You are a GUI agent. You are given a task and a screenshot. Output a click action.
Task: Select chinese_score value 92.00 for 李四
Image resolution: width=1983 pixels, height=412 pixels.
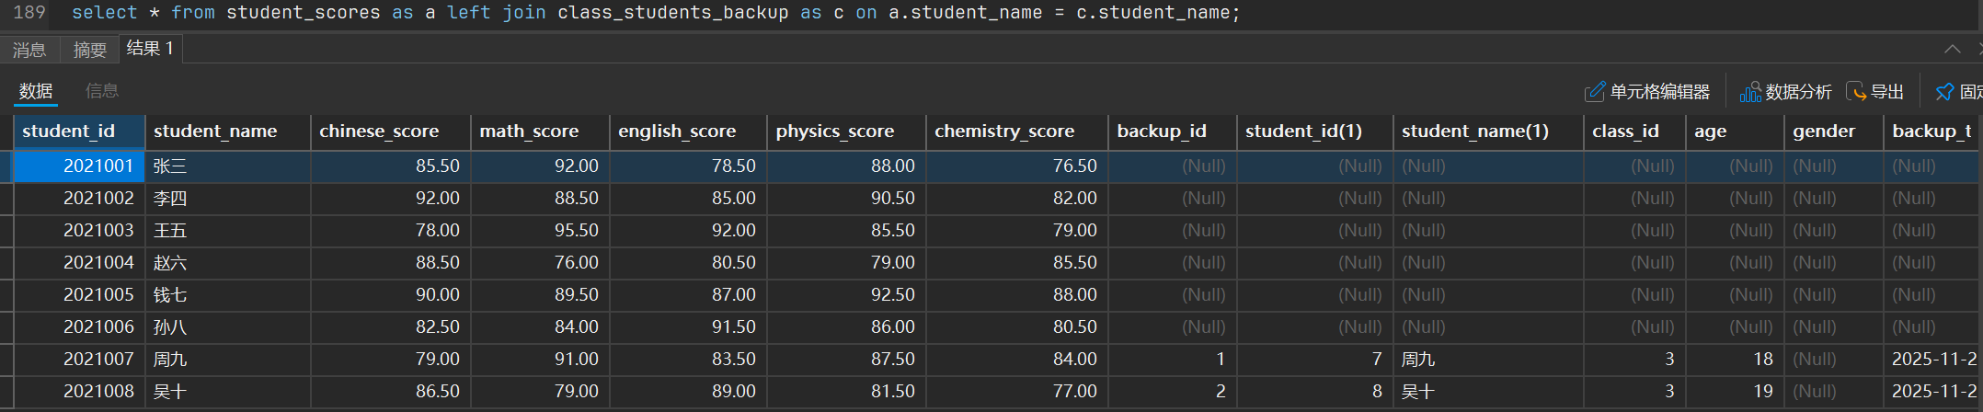(x=391, y=199)
